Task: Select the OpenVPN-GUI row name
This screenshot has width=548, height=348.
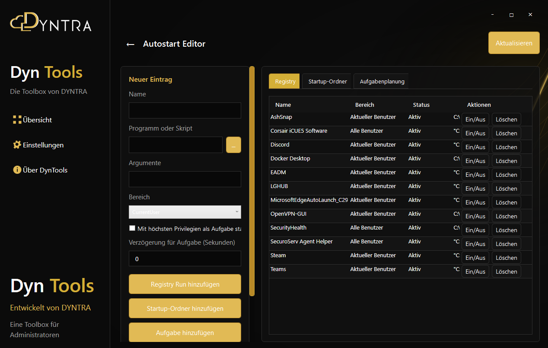Action: tap(288, 214)
